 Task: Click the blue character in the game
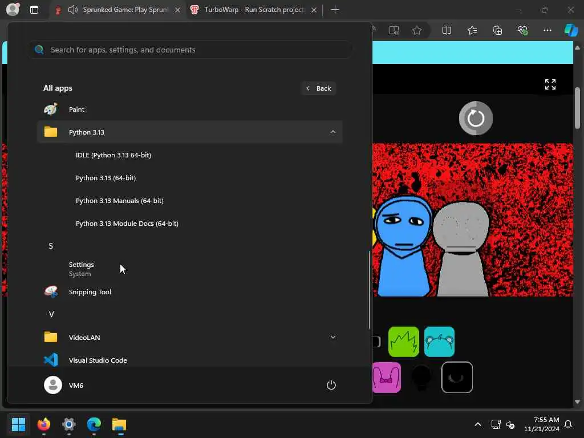coord(403,246)
